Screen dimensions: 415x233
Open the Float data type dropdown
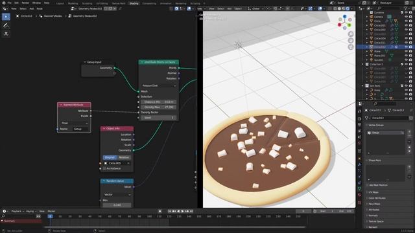(75, 123)
